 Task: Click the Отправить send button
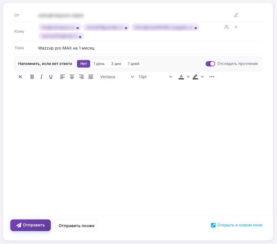point(30,225)
